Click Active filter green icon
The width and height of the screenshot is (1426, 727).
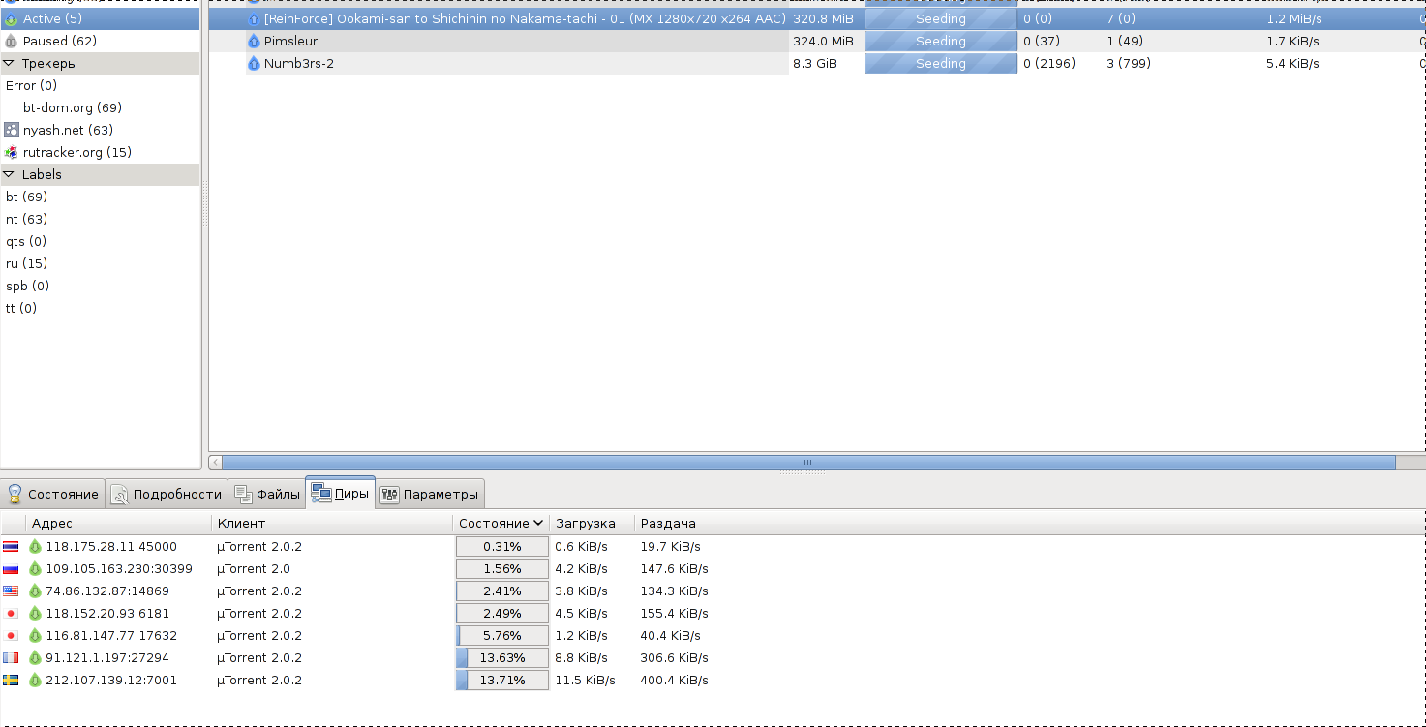tap(12, 19)
